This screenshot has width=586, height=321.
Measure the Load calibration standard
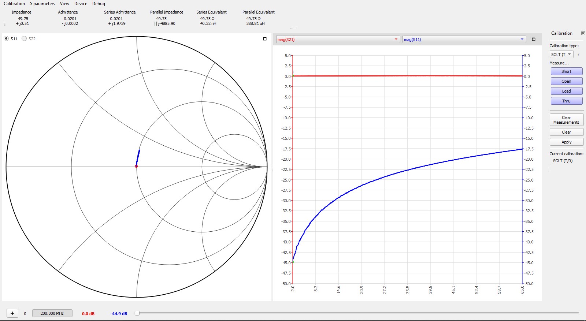(567, 91)
